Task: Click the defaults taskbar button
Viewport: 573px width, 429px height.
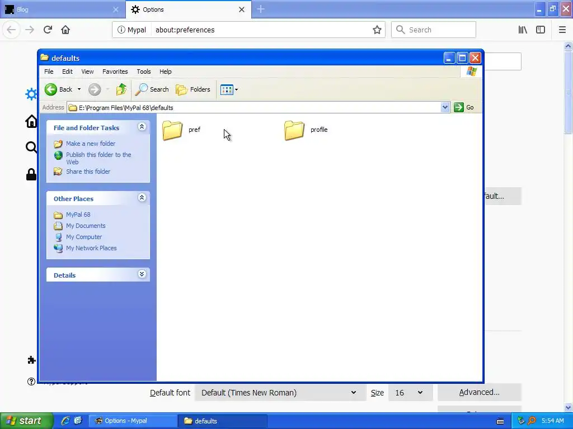Action: (x=223, y=421)
